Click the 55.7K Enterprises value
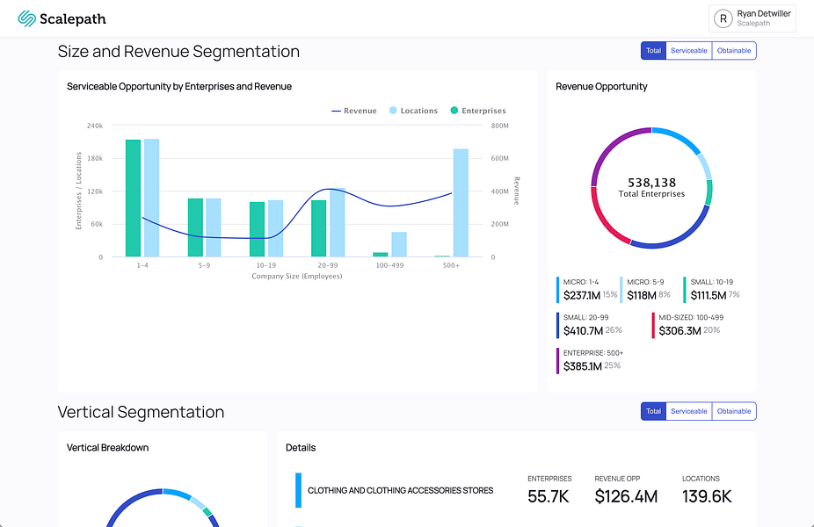Viewport: 814px width, 527px height. 549,496
